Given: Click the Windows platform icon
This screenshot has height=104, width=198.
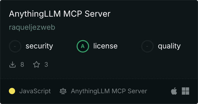Looking at the screenshot, I should click(185, 91).
